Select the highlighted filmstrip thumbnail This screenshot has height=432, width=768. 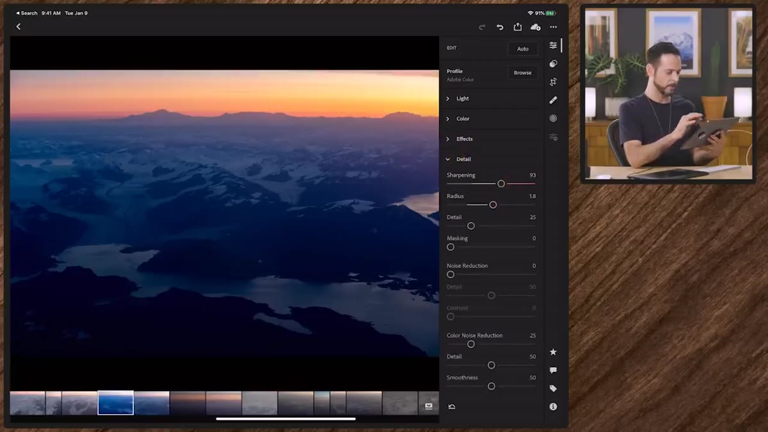click(x=116, y=403)
